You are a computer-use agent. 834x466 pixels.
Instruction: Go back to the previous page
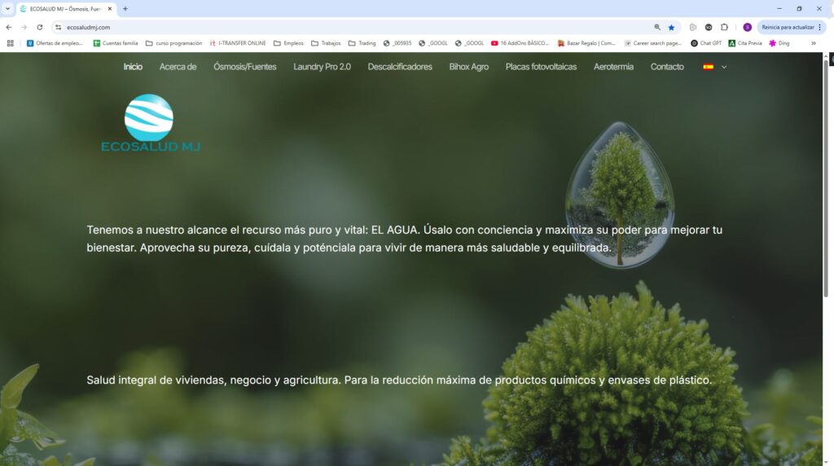tap(8, 27)
